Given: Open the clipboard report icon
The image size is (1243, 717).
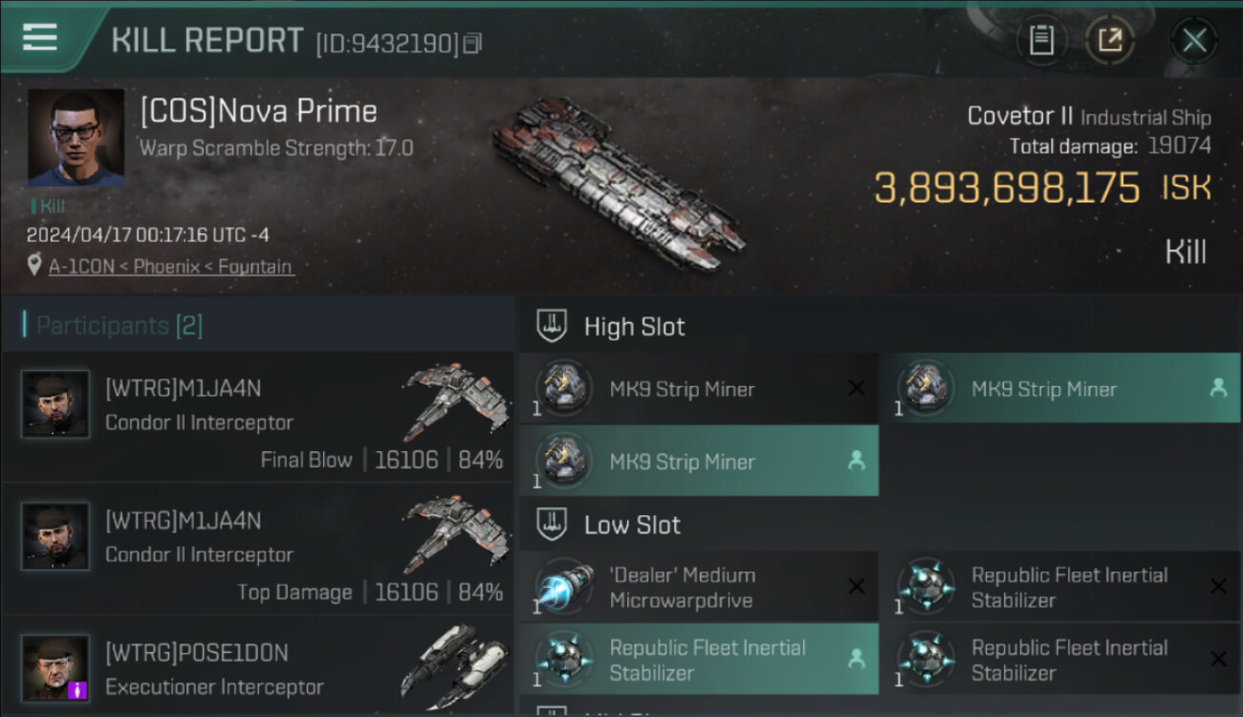Looking at the screenshot, I should click(1041, 40).
